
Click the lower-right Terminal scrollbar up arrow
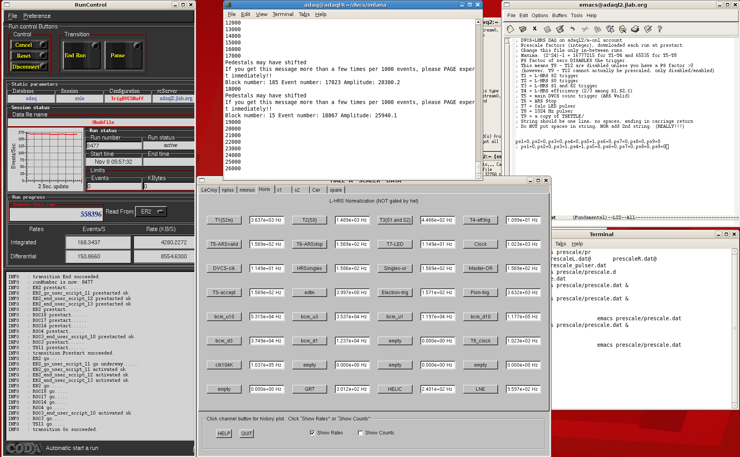(735, 252)
